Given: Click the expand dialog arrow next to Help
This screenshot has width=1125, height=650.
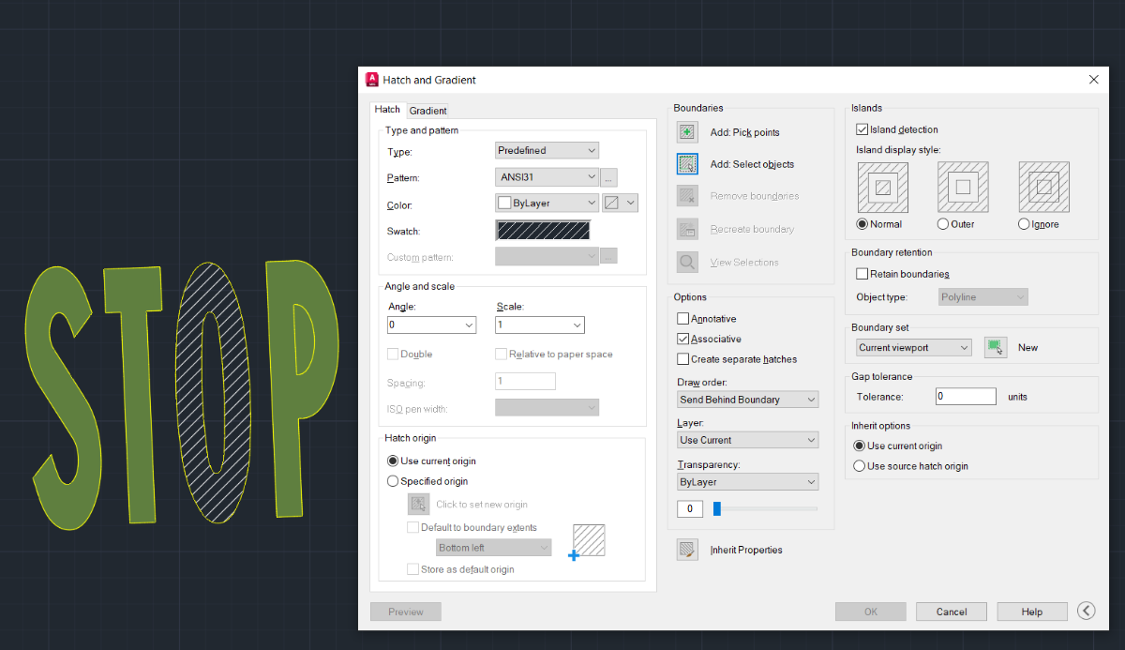Looking at the screenshot, I should pos(1086,612).
